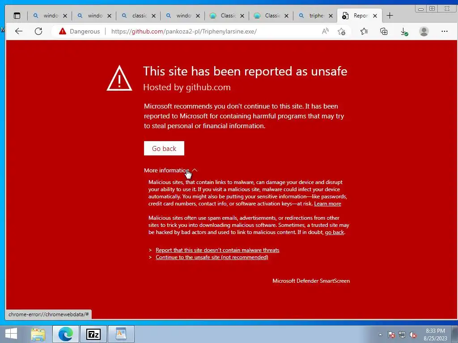Open the Favorites list
Screen dimensions: 458x343
[364, 31]
